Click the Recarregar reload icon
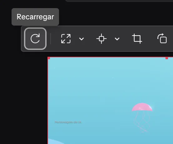 coord(35,39)
